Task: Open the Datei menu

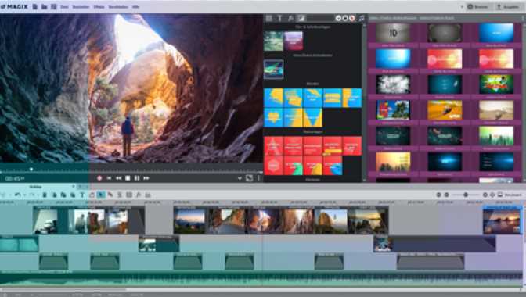Action: (64, 7)
